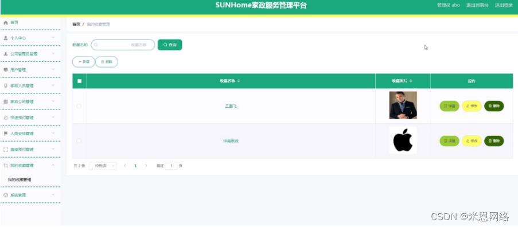
Task: Click 删除 for row 华南家政
Action: 494,141
